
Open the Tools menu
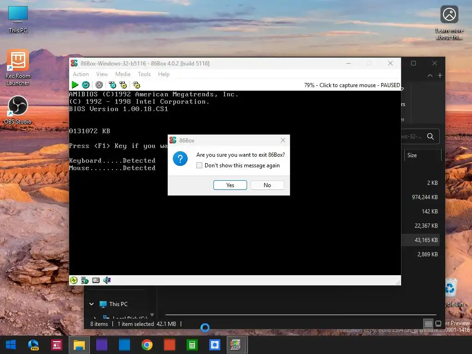[144, 74]
